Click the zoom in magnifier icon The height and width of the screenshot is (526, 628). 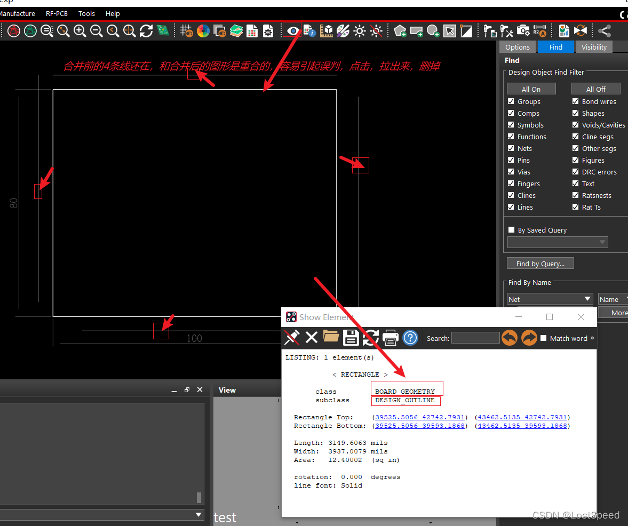(80, 31)
